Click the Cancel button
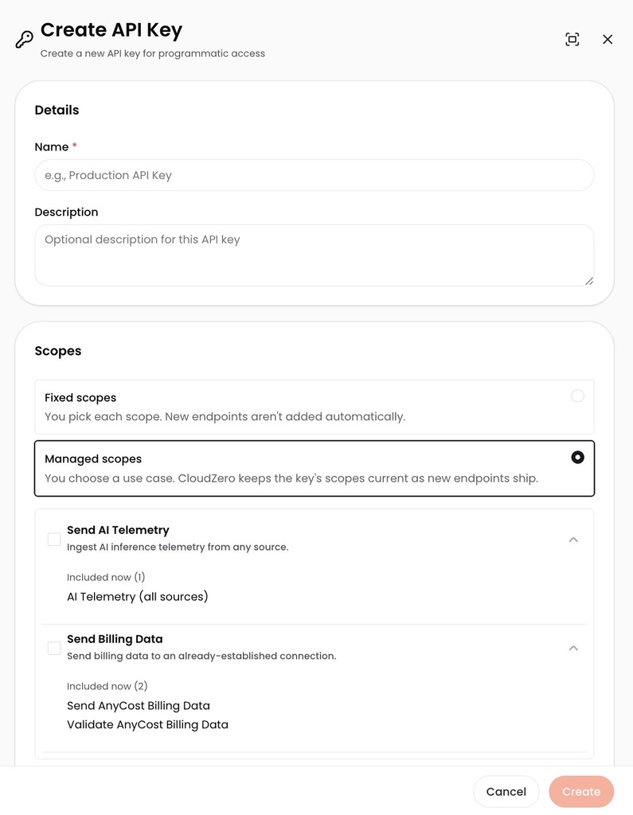 pyautogui.click(x=506, y=792)
